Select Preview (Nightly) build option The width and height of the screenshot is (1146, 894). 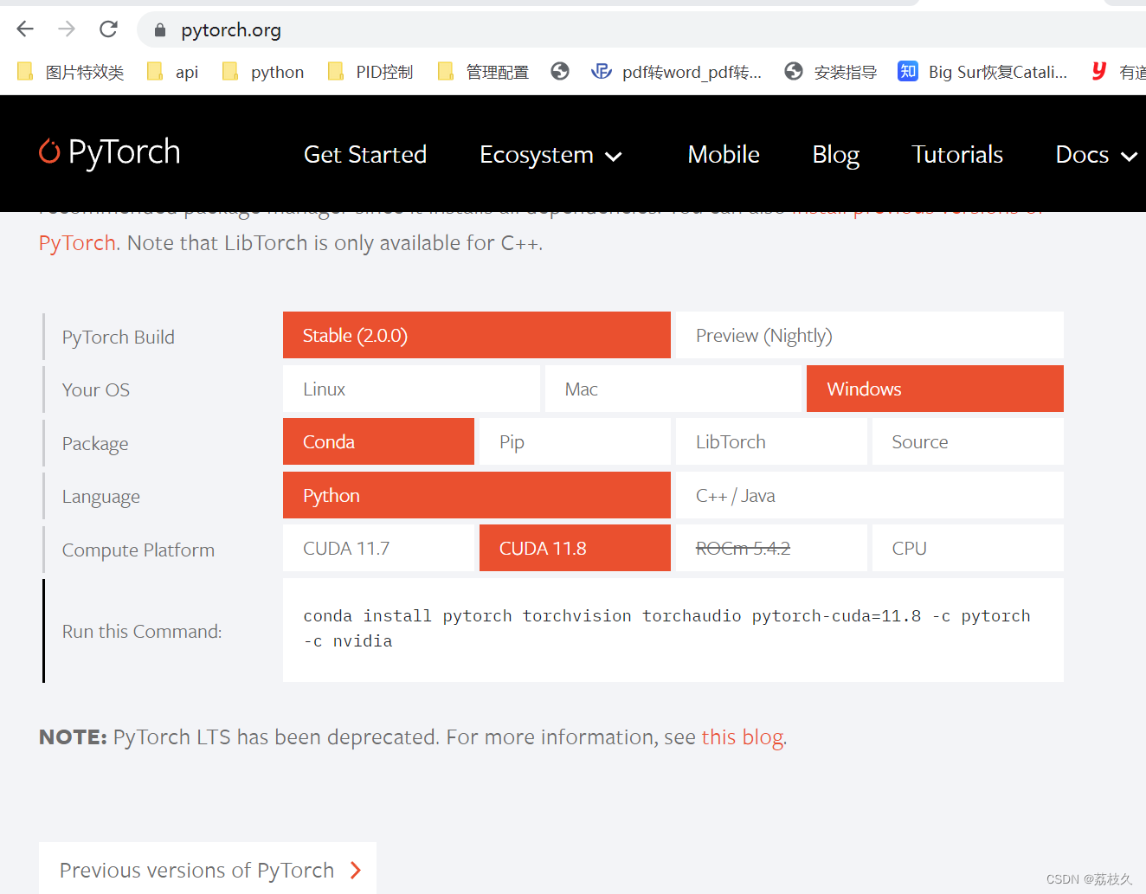coord(868,336)
